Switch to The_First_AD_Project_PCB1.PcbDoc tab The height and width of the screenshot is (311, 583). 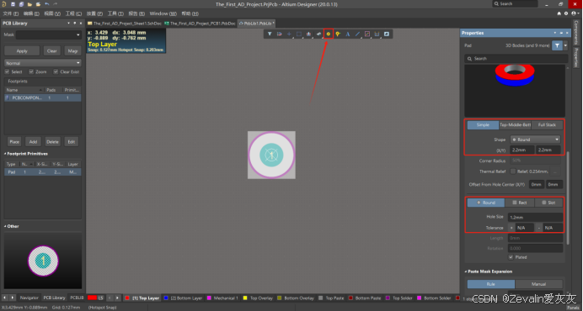[200, 24]
